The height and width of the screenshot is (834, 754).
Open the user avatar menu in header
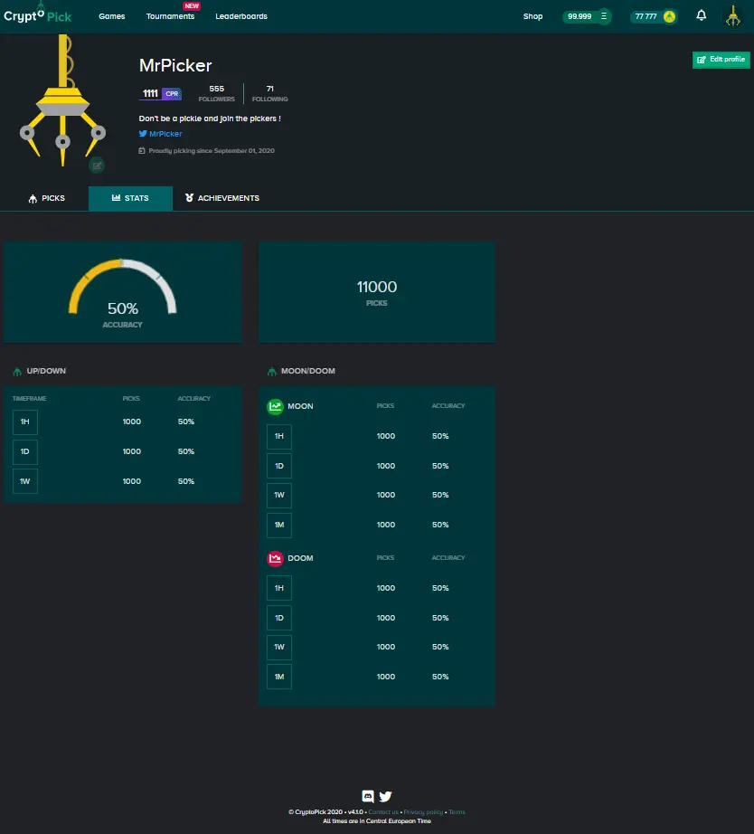click(x=733, y=16)
